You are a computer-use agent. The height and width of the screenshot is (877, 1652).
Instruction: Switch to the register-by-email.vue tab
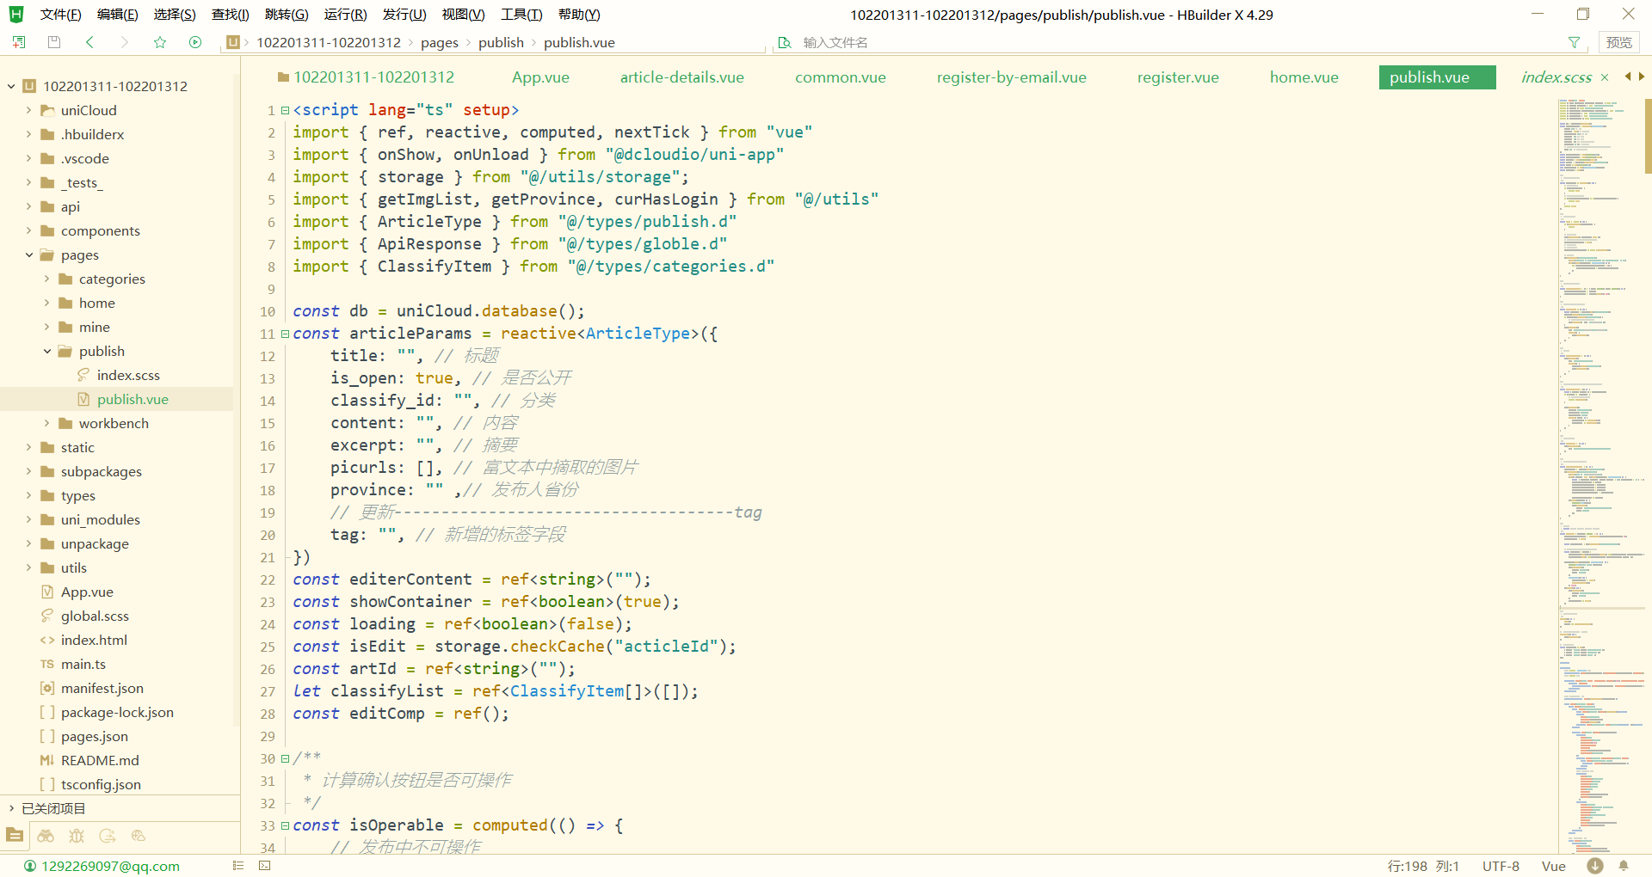1012,77
